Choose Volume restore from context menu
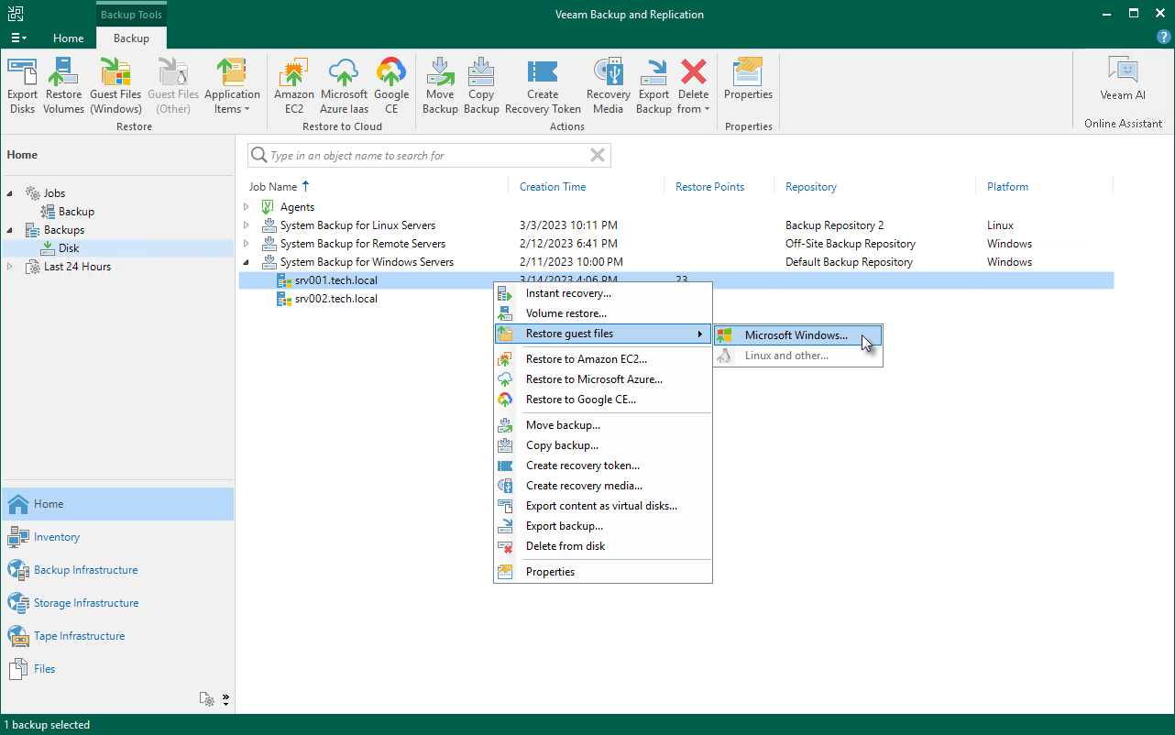 click(x=603, y=313)
